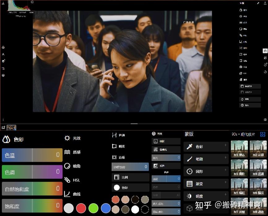Click the plus sign beside 笔刷

[x=225, y=157]
